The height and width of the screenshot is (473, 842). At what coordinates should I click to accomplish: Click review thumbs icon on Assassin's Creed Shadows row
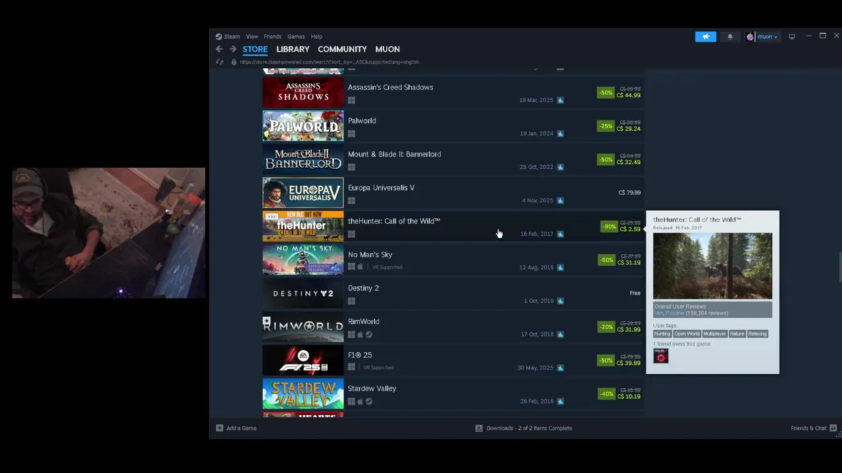pos(560,101)
